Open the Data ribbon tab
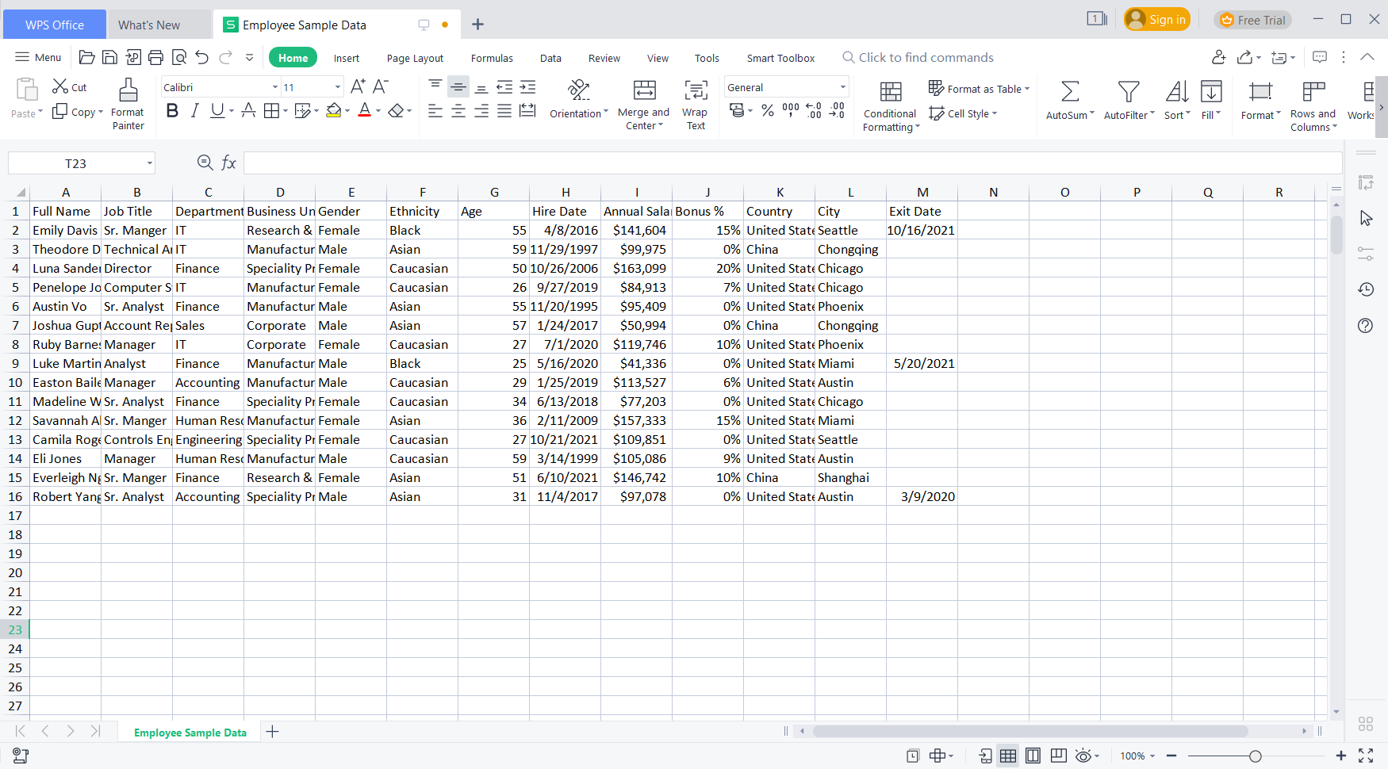 click(x=550, y=57)
